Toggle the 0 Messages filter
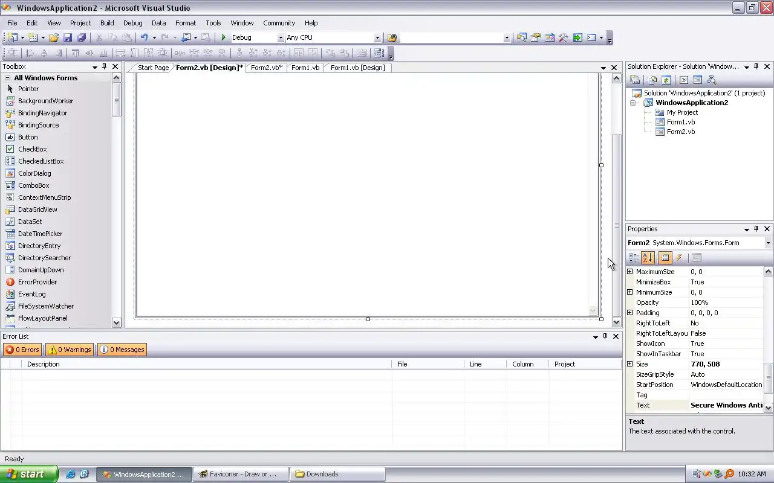Screen dimensions: 774x483 click(x=122, y=350)
